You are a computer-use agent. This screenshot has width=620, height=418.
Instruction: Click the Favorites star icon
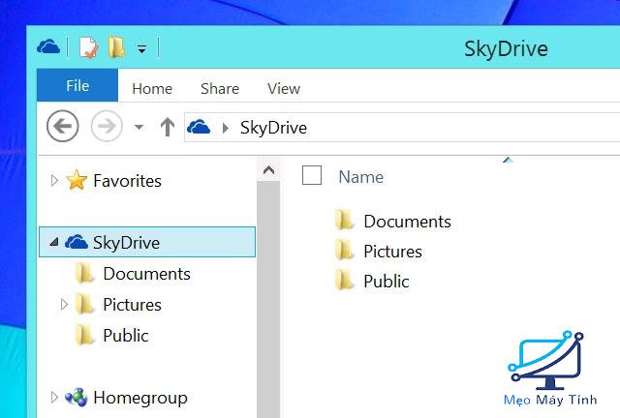(77, 180)
